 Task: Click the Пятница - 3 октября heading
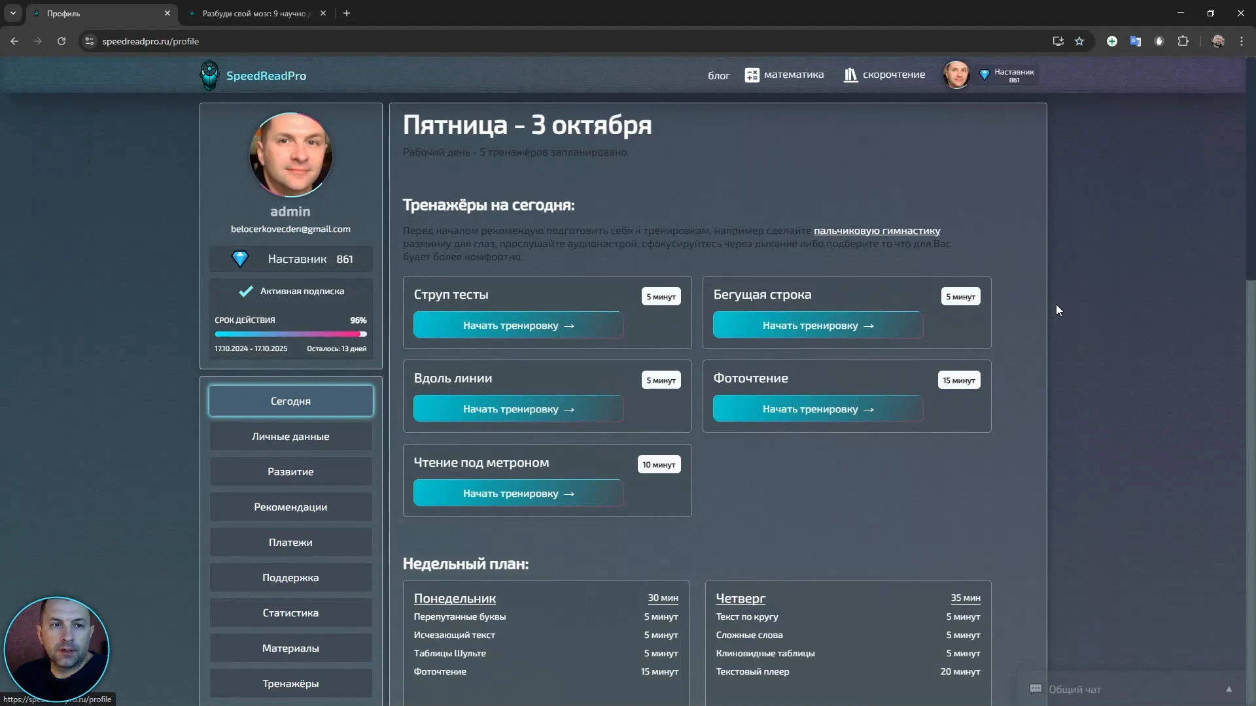(x=527, y=125)
